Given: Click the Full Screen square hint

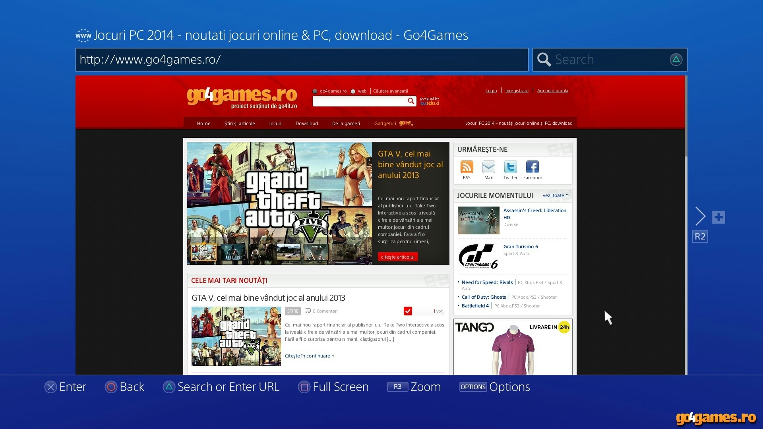Looking at the screenshot, I should (333, 387).
